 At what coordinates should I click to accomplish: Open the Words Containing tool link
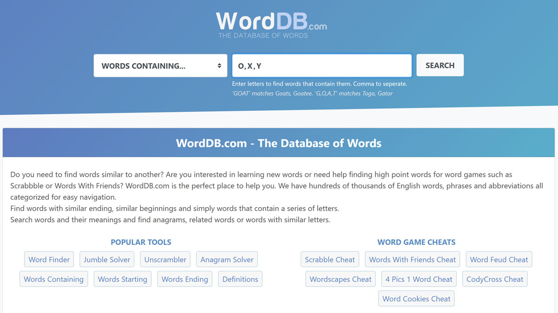(53, 279)
